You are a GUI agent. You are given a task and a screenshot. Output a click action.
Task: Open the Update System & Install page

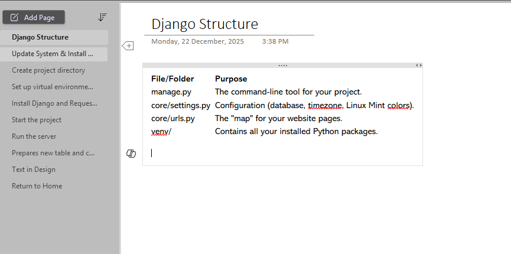click(x=52, y=54)
